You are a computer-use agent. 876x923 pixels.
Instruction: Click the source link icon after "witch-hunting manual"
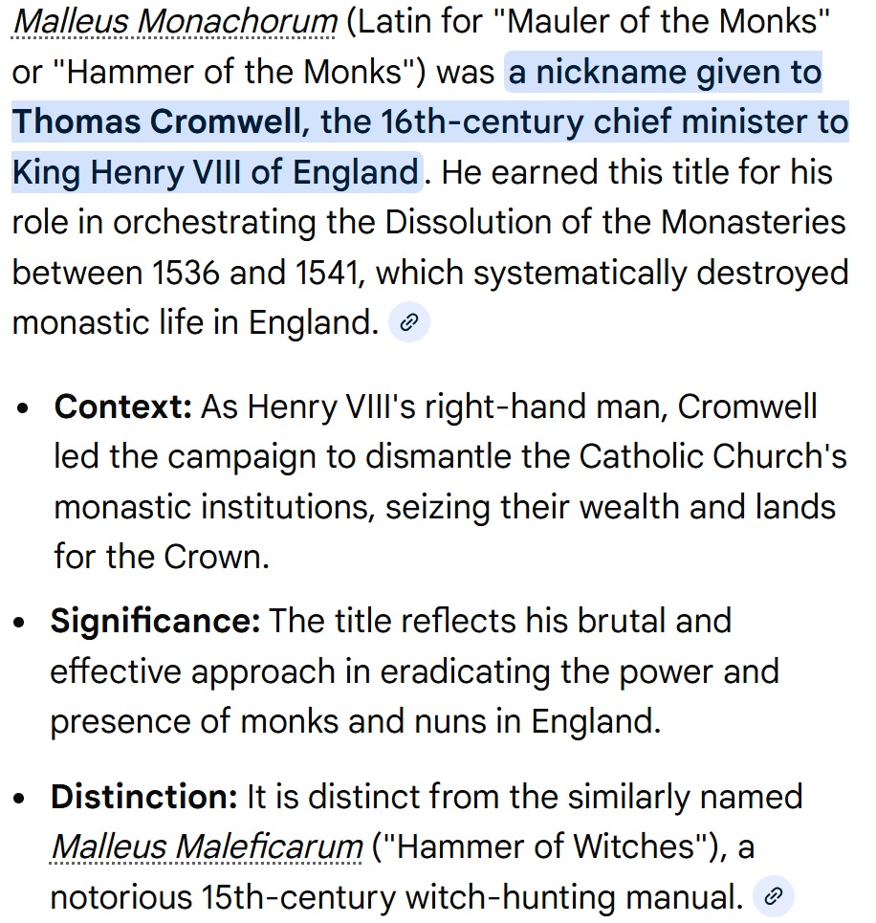point(775,897)
